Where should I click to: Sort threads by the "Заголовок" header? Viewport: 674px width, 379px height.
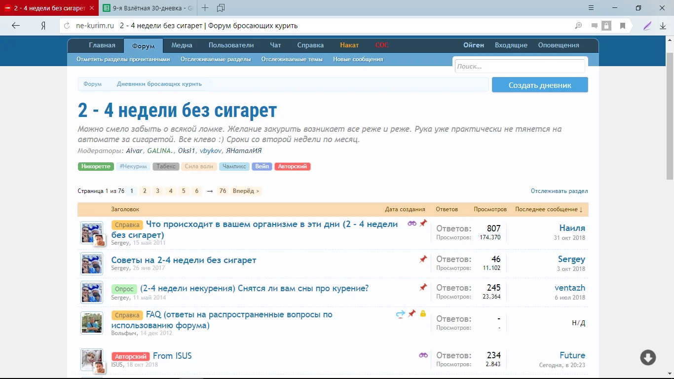[125, 209]
